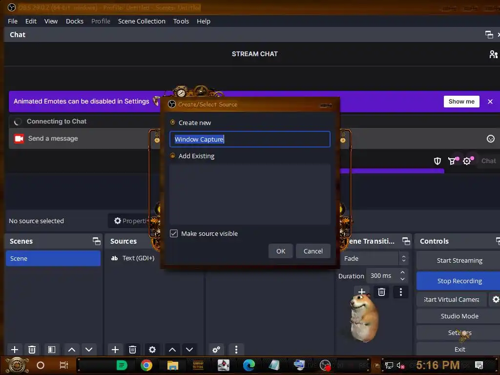The width and height of the screenshot is (500, 375).
Task: Move source down with arrow icon
Action: [x=189, y=350]
